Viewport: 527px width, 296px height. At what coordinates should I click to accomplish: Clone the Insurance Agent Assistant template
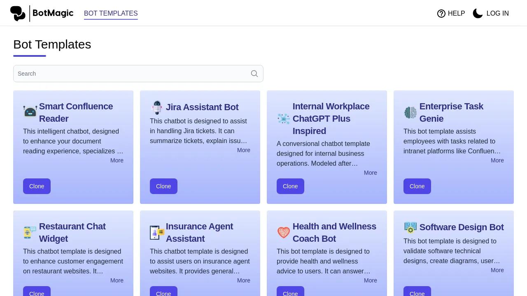163,291
